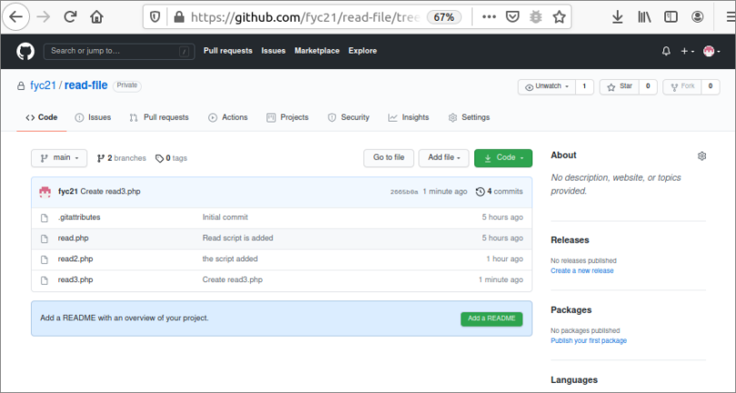Open the browser downloads arrow icon

click(618, 17)
